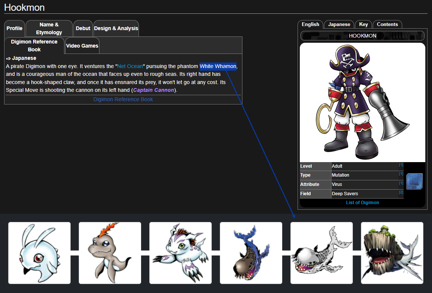Switch to Name & Etymology tab
This screenshot has height=293, width=432.
click(x=49, y=28)
